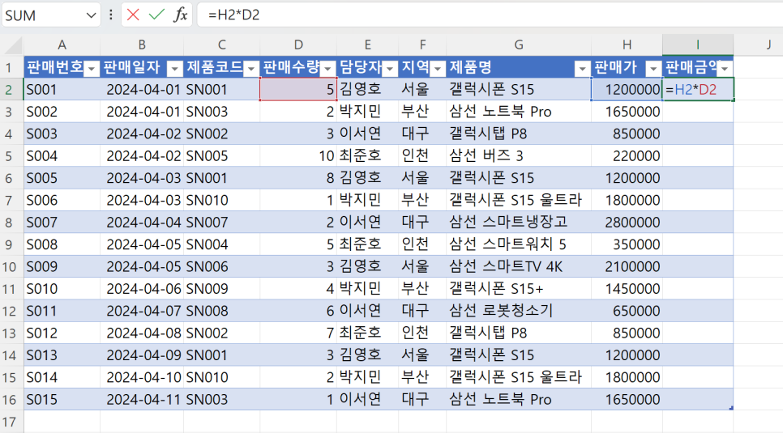The image size is (783, 433).
Task: Open Insert Function fx dialog
Action: click(180, 15)
